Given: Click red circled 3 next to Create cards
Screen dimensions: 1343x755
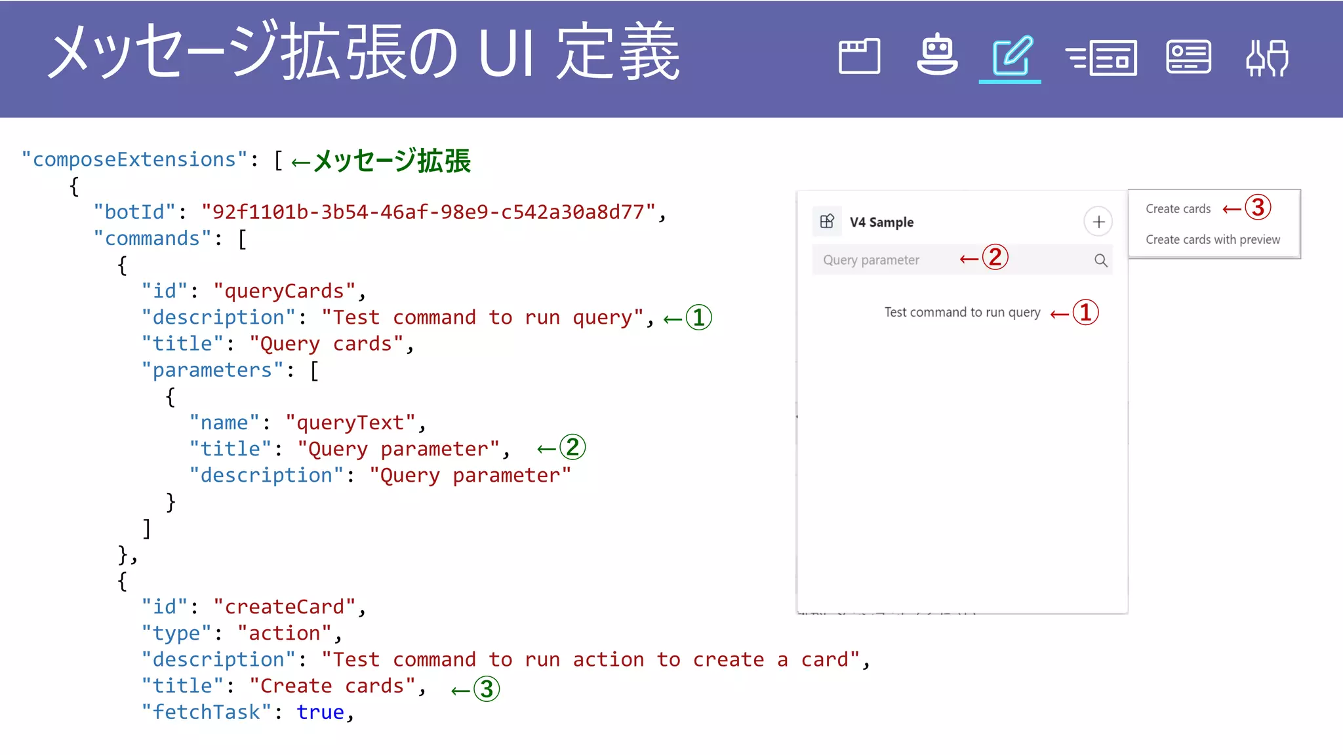Looking at the screenshot, I should [x=1258, y=208].
